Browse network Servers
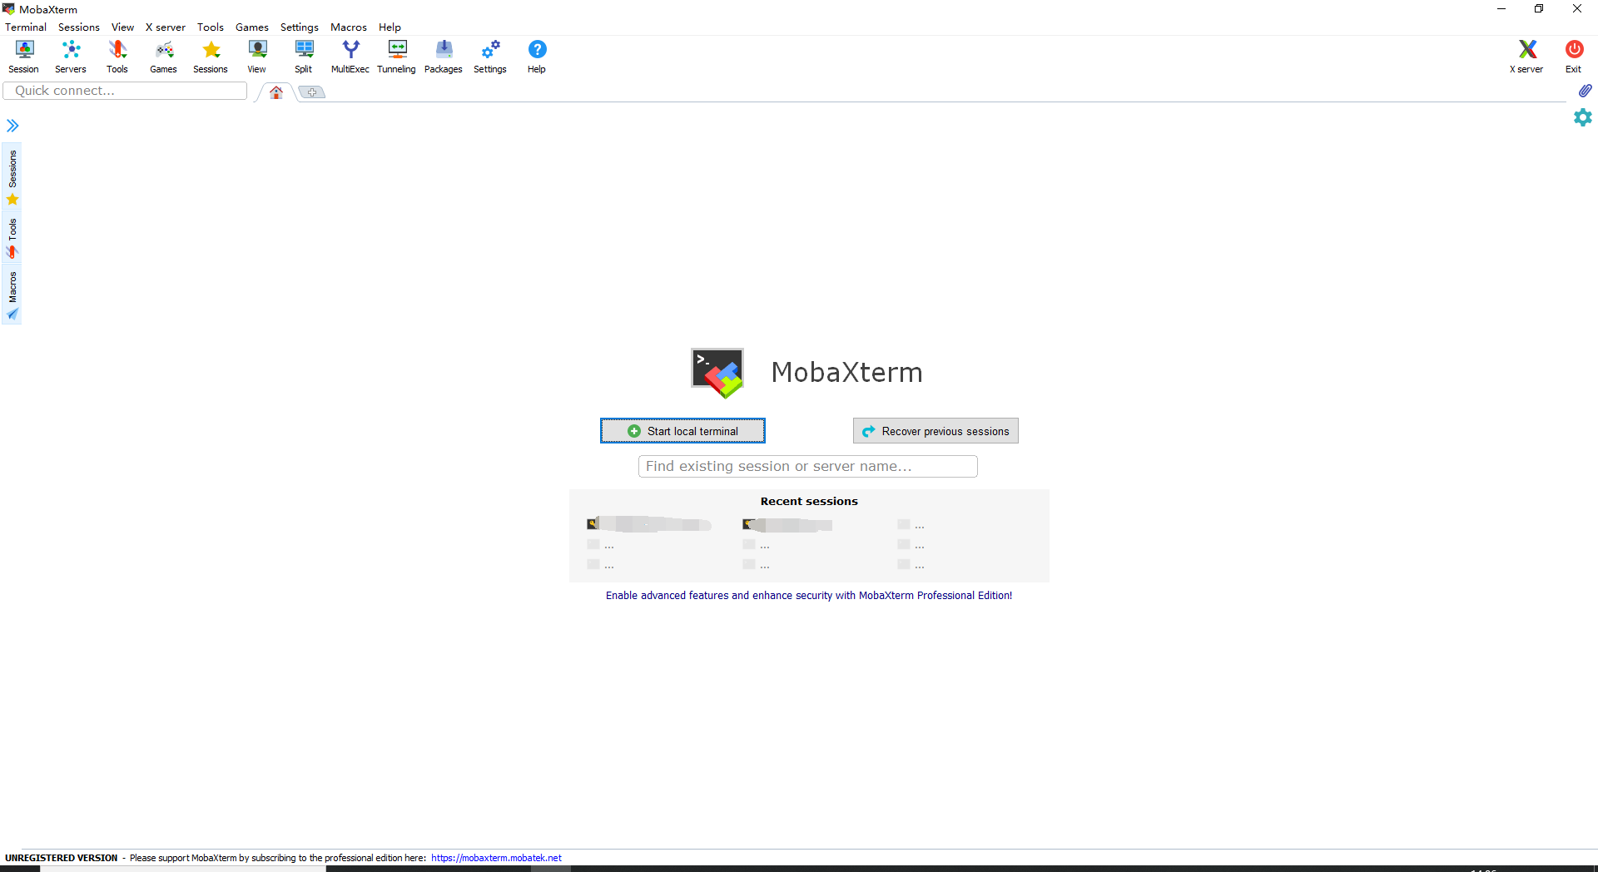 click(70, 56)
